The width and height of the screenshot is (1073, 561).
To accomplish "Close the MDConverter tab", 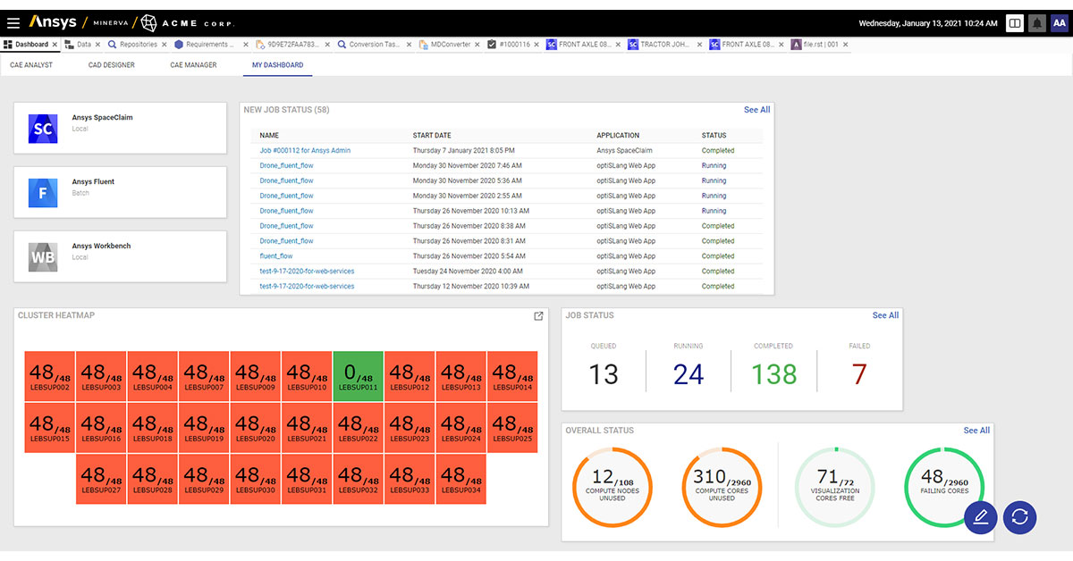I will (x=479, y=45).
